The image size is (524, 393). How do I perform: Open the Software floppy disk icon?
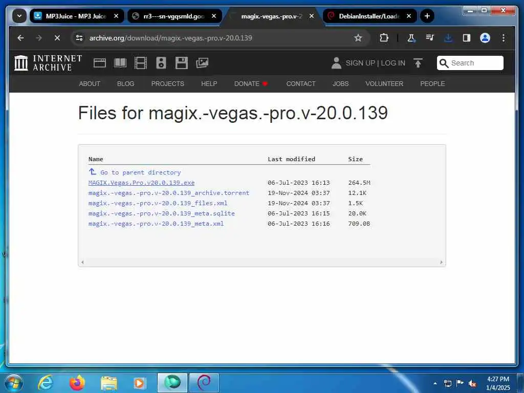coord(182,63)
